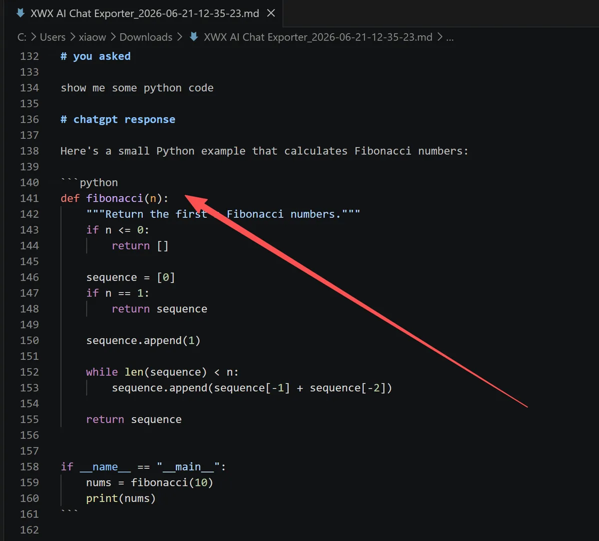Click 'if n == 1:' line
The width and height of the screenshot is (599, 541).
(x=118, y=293)
